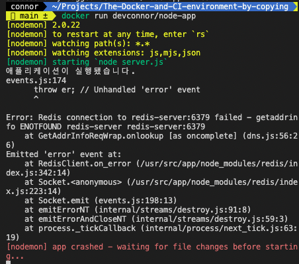Click the git branch icon before 'main'
299x264 pixels.
pos(13,16)
